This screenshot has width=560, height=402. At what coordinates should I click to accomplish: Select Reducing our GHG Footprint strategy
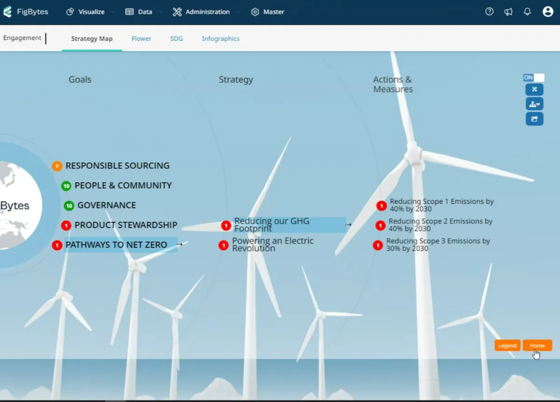(272, 225)
